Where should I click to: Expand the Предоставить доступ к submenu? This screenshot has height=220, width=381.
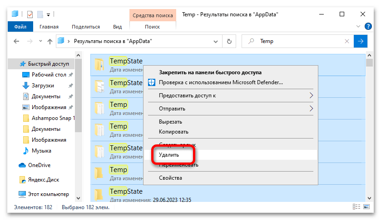click(231, 96)
